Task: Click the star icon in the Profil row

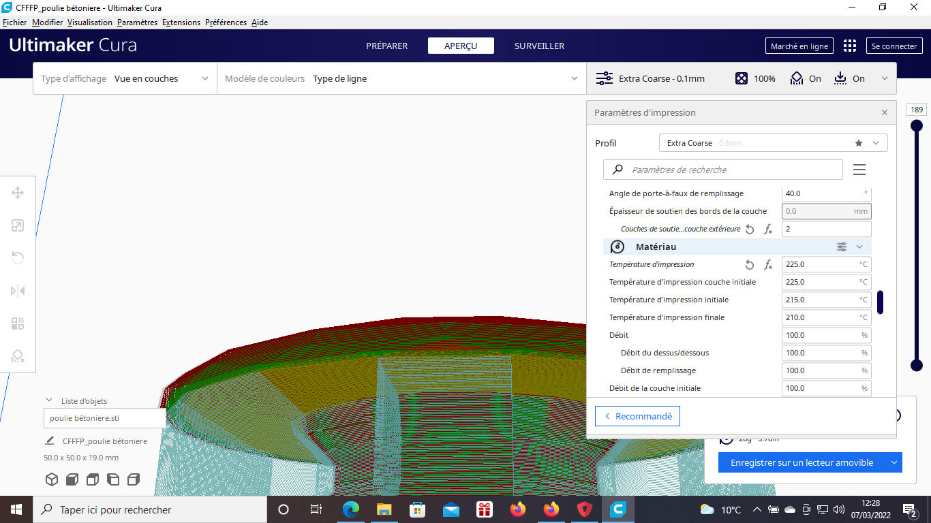Action: [x=859, y=143]
